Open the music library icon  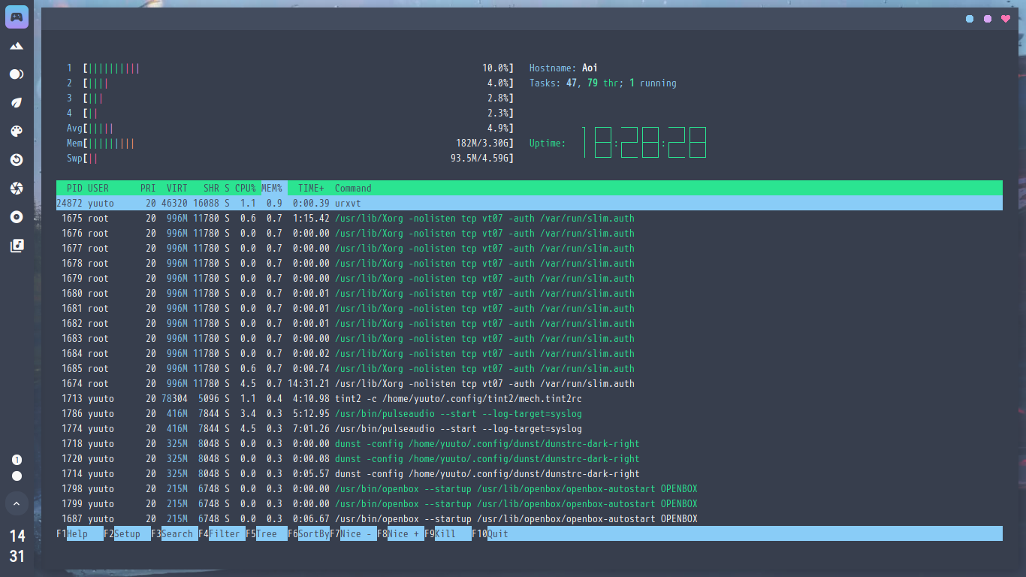click(x=17, y=246)
